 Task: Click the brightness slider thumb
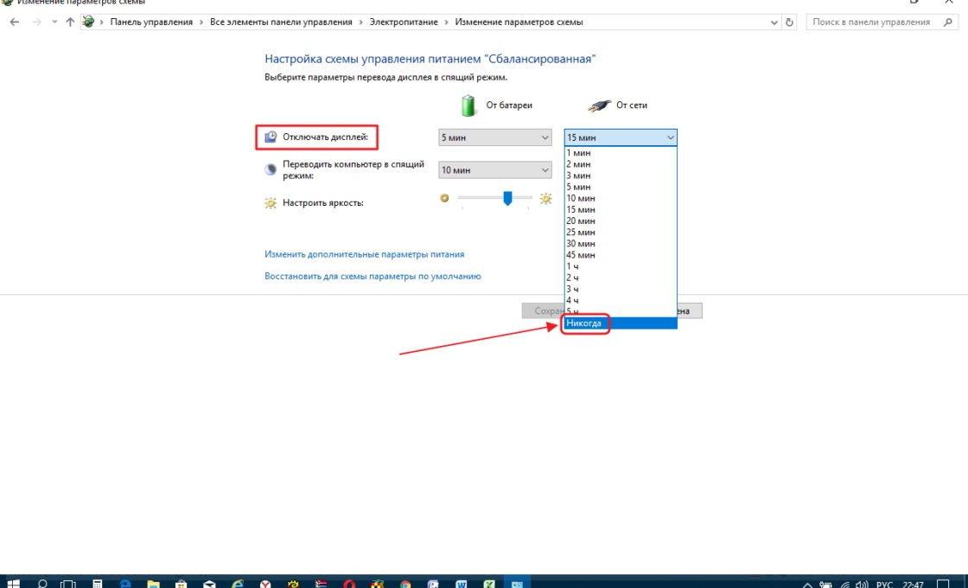click(x=507, y=198)
